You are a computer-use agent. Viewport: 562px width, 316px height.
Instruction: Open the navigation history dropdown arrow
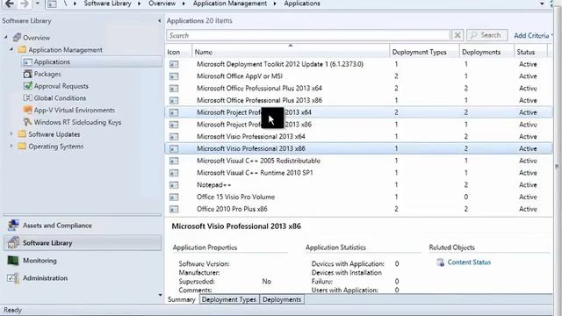37,4
